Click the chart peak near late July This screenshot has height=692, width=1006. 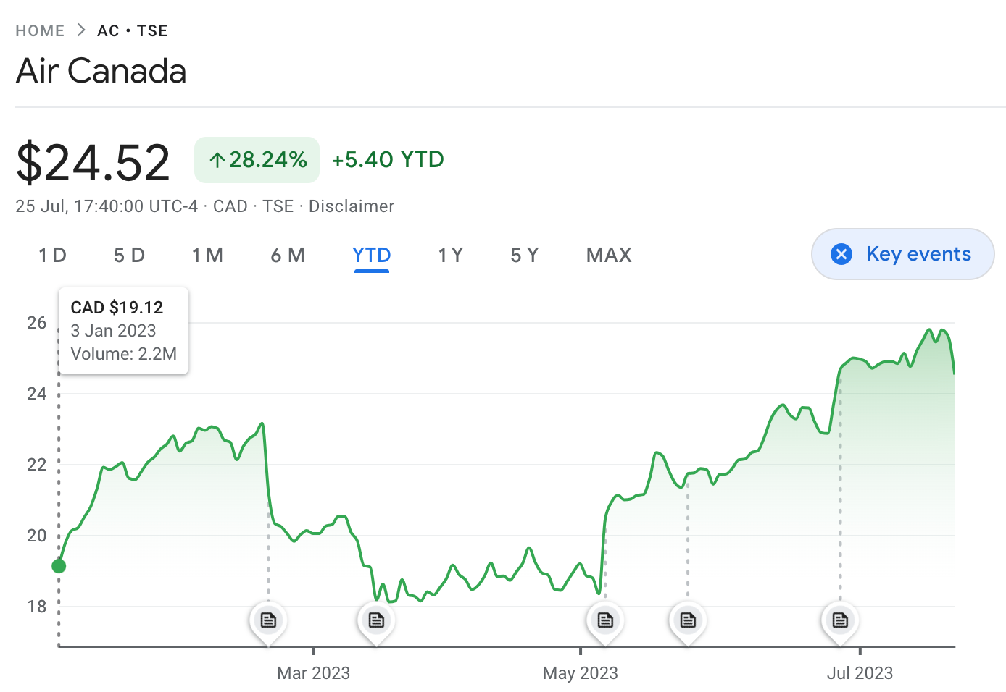[x=929, y=331]
